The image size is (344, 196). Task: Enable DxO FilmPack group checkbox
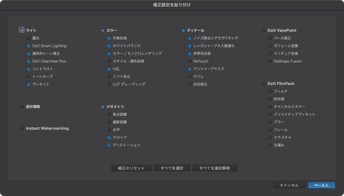[x=264, y=84]
